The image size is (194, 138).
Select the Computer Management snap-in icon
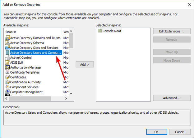(7, 92)
